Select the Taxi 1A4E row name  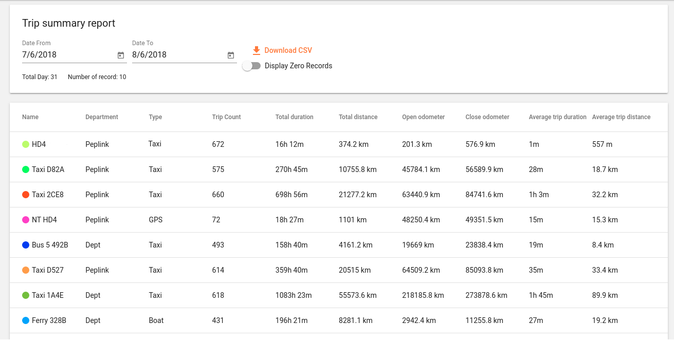[48, 295]
